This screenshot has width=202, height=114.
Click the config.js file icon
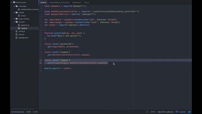(x=16, y=31)
